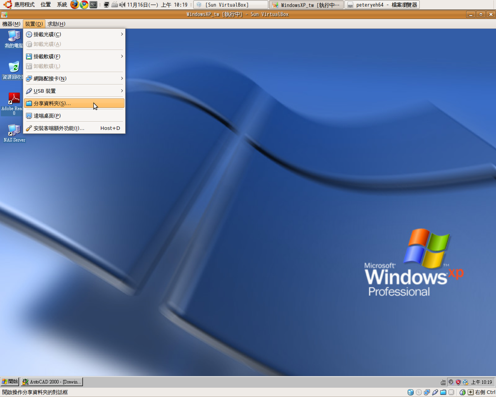Viewport: 496px width, 397px height.
Task: Expand the 網路配接卡(N) submenu arrow
Action: (x=122, y=78)
